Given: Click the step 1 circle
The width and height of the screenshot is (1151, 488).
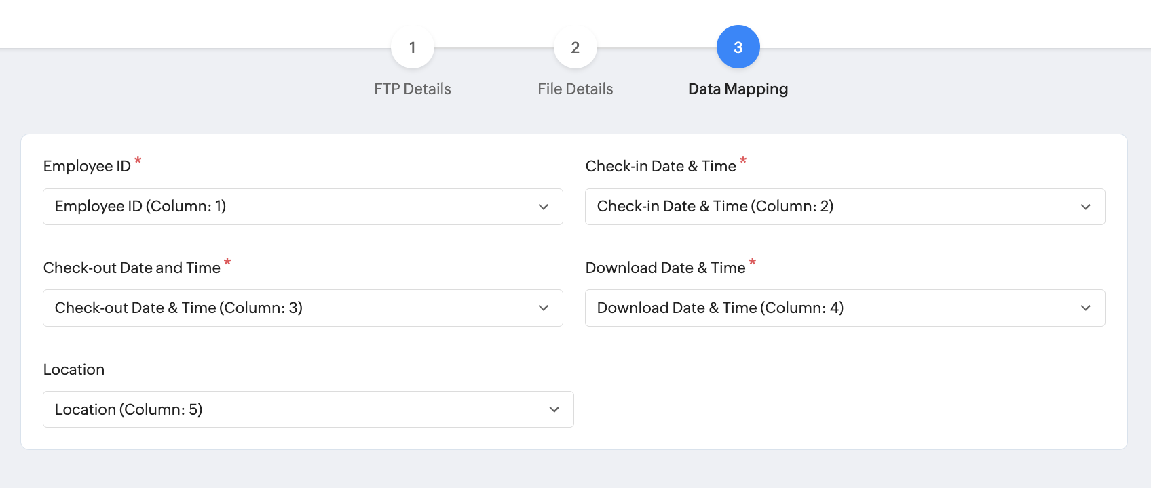Looking at the screenshot, I should [x=412, y=47].
